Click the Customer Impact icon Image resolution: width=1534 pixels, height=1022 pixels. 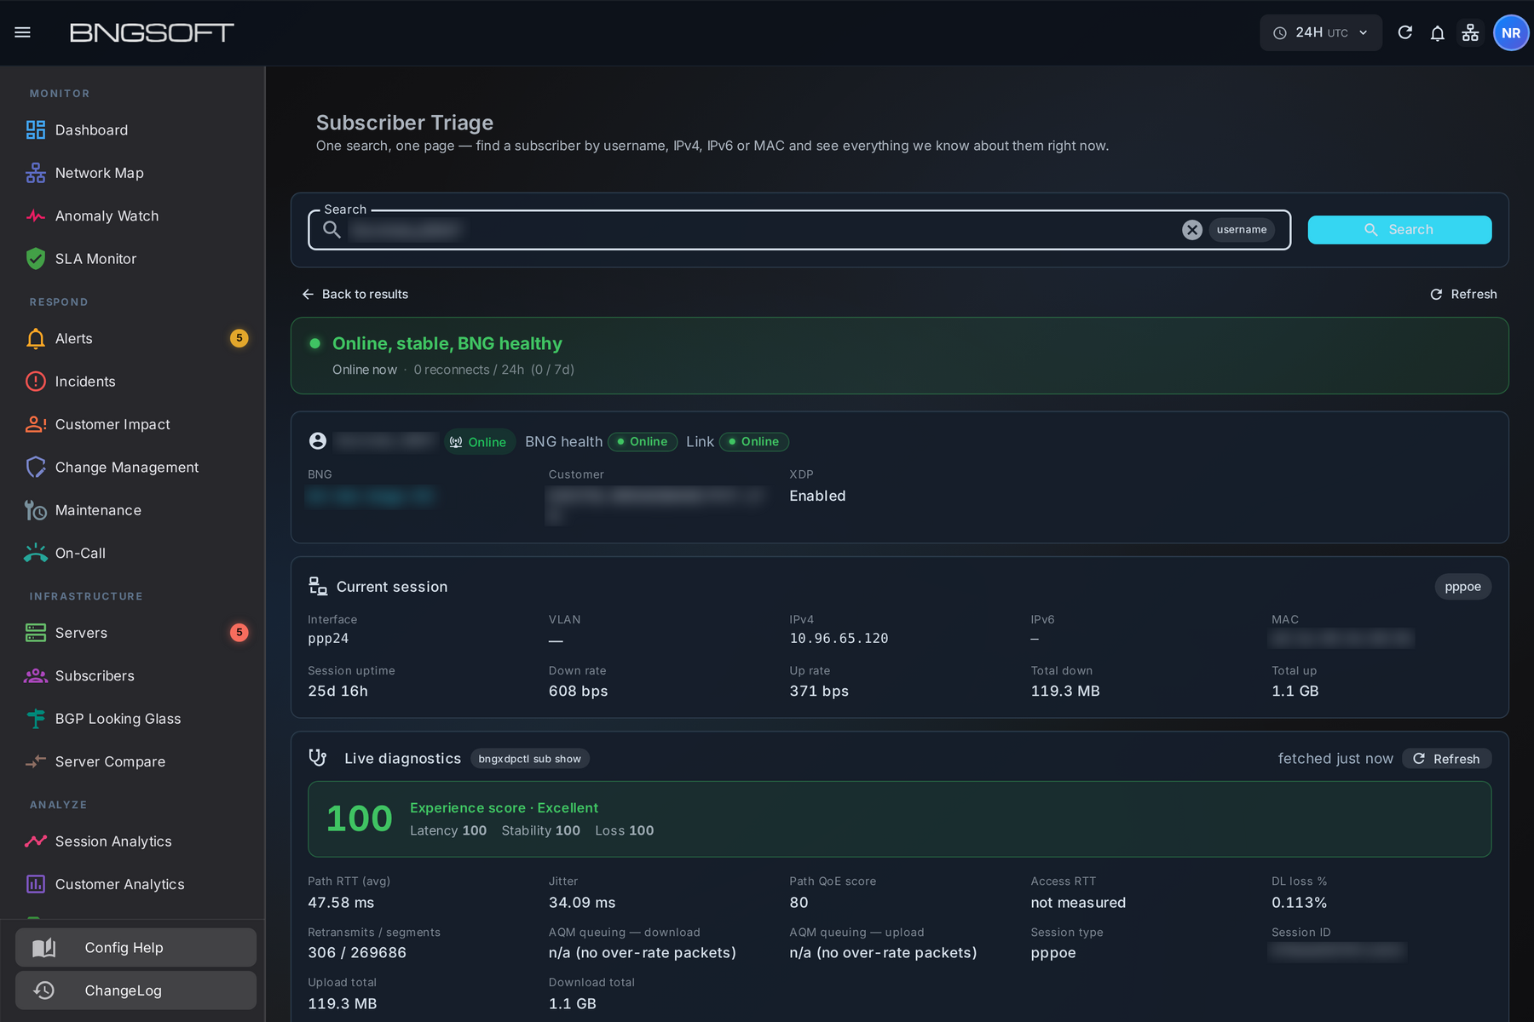point(36,424)
